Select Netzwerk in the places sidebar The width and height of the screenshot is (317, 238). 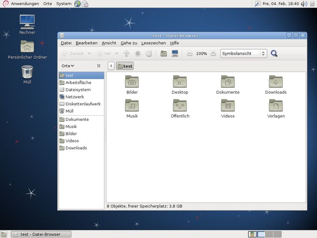[74, 97]
